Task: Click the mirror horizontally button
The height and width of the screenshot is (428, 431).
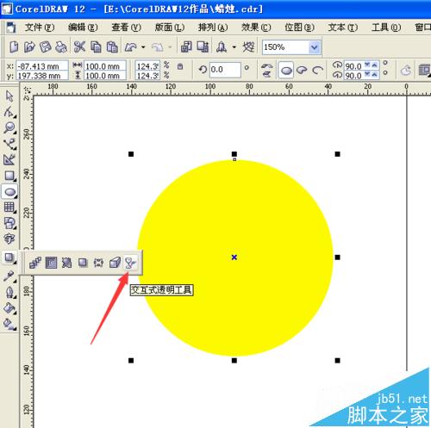Action: point(267,66)
